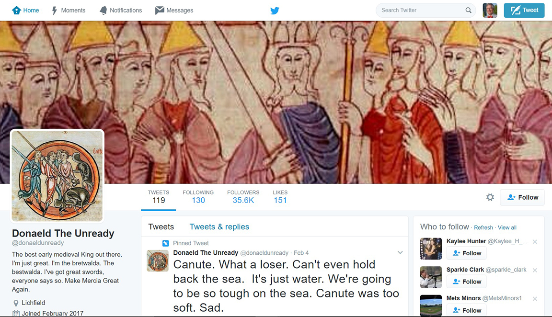Click the Sparkle Clark name link
552x317 pixels.
tap(465, 270)
